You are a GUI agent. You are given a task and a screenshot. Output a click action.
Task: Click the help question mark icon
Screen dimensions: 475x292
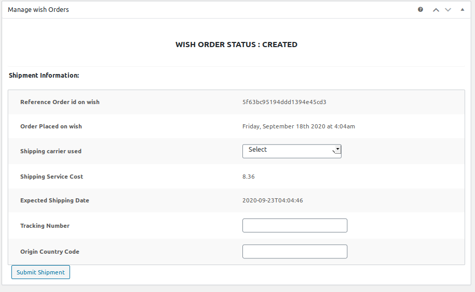tap(420, 9)
